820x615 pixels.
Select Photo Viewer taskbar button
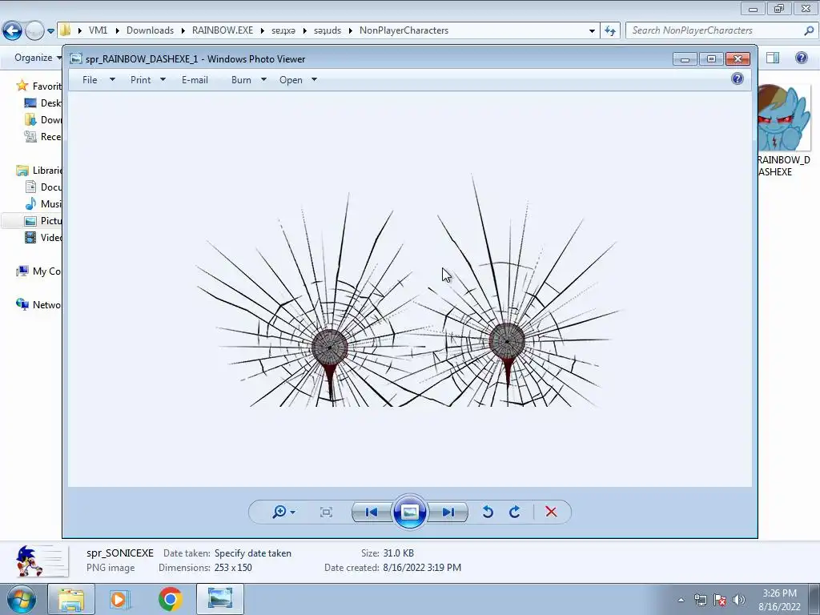tap(219, 599)
